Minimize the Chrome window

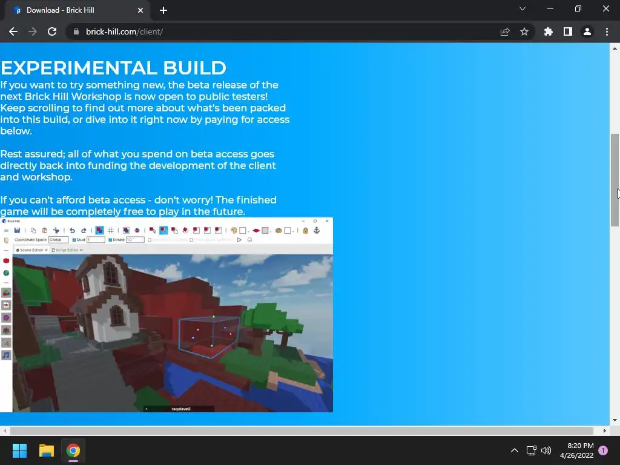point(550,8)
